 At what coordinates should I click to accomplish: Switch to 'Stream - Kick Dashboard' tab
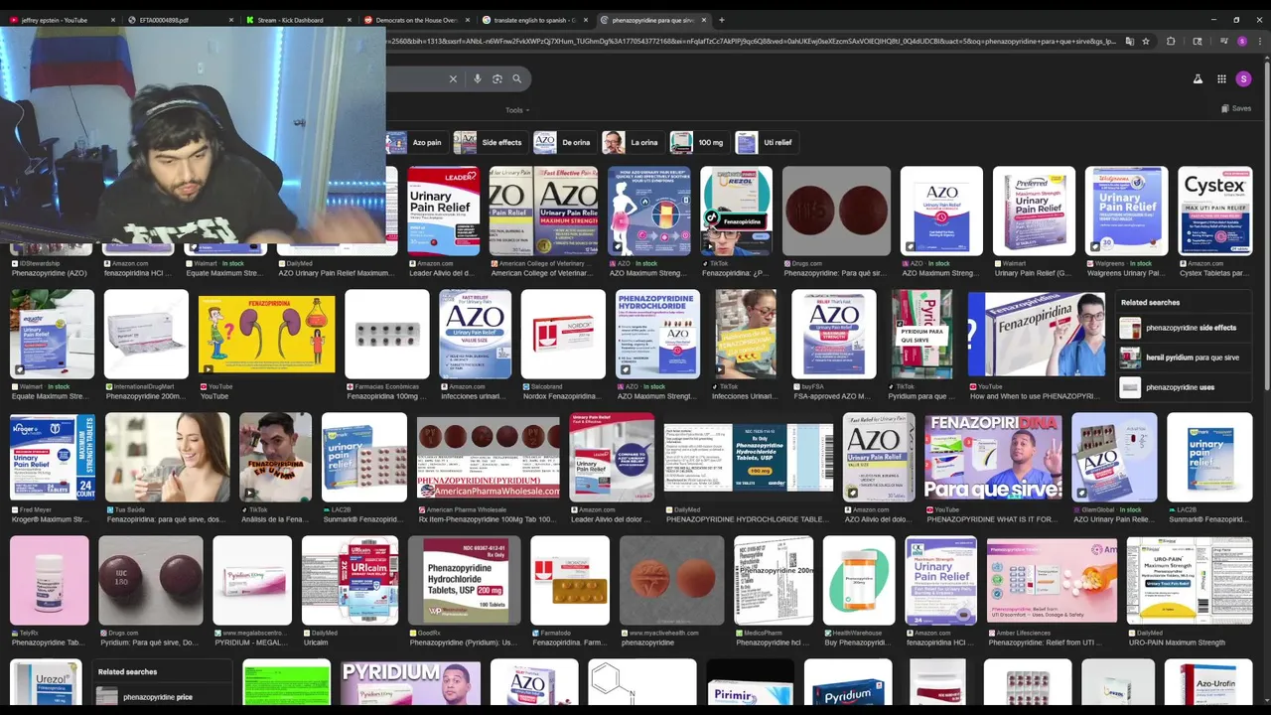298,20
